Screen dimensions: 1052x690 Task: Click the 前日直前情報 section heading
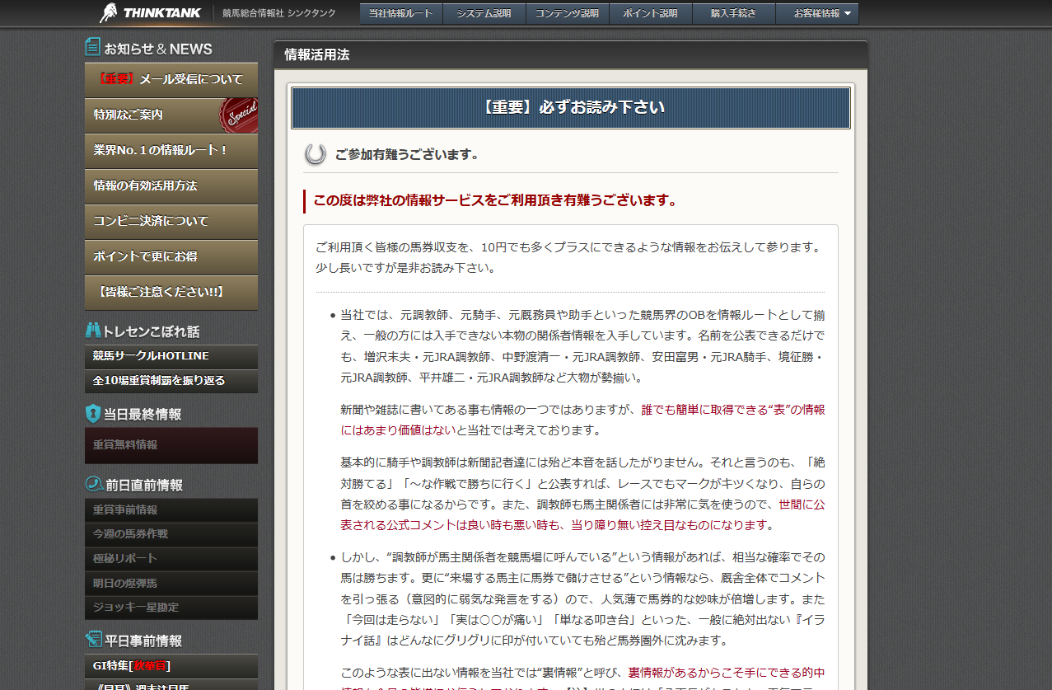143,486
